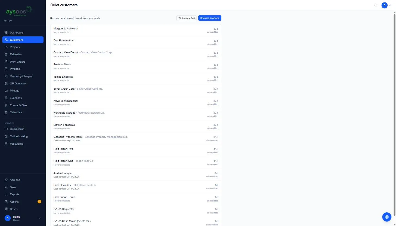
Task: Open Jordan Sample customer entry
Action: tap(136, 175)
